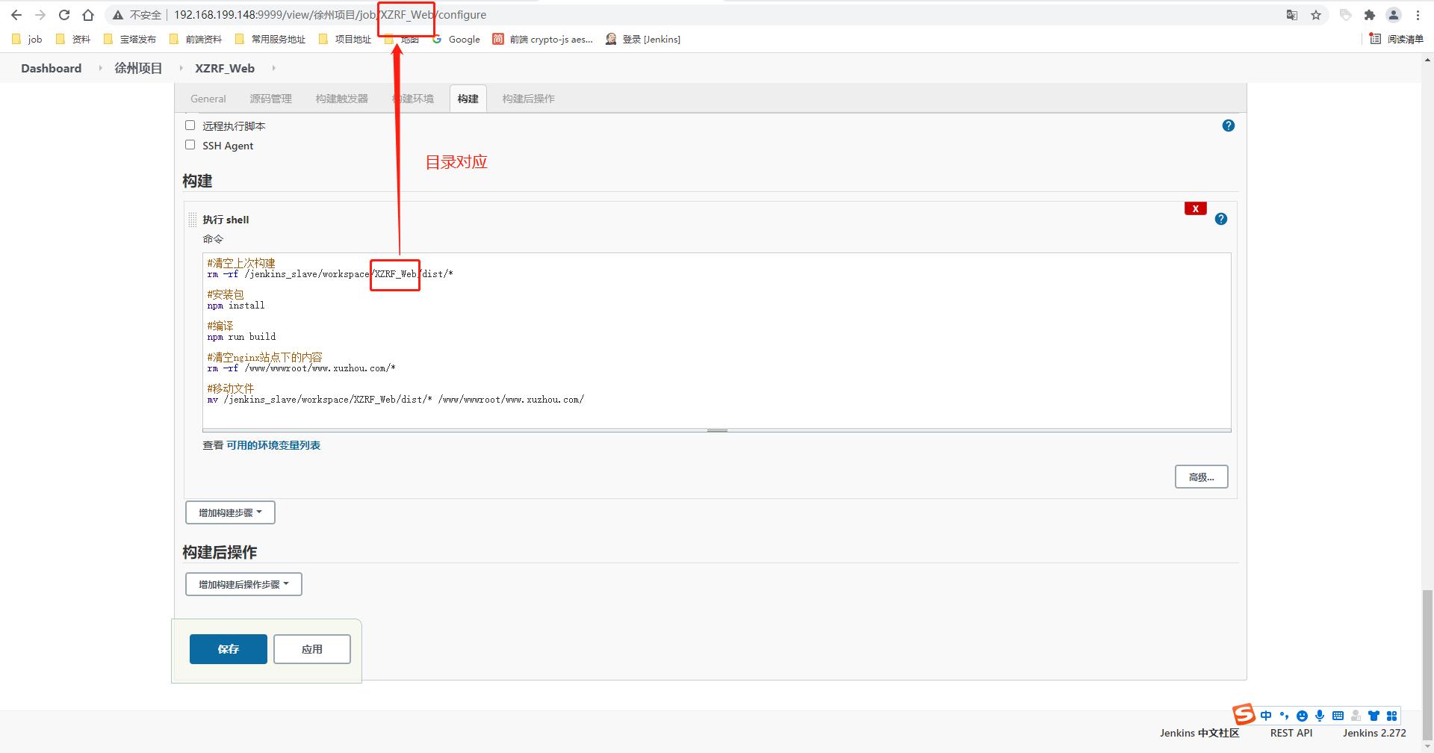Open the 前端 crypto-js aes bookmark
The image size is (1434, 753).
(x=543, y=39)
